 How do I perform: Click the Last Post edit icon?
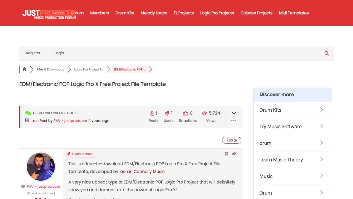point(27,120)
